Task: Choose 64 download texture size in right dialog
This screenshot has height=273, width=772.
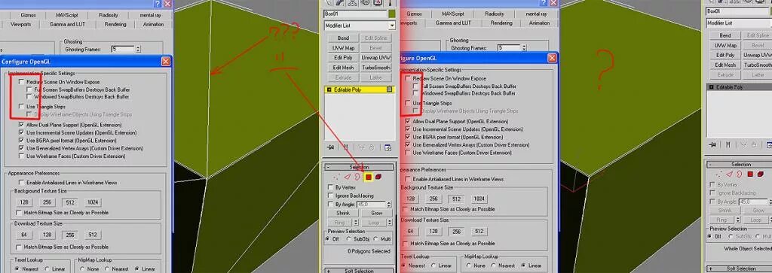Action: (410, 232)
